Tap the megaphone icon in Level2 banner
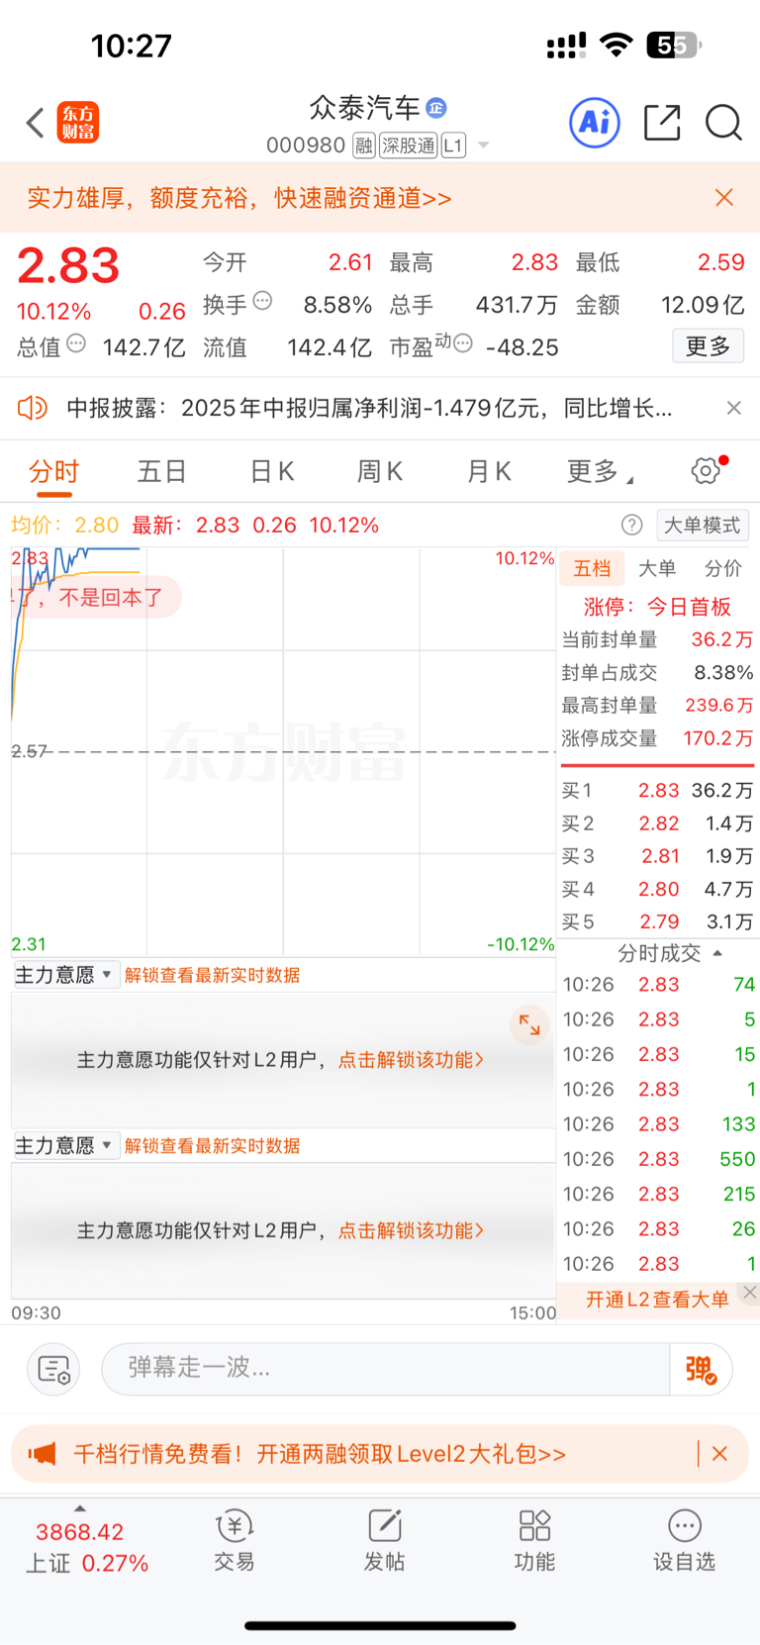The width and height of the screenshot is (760, 1645). coord(42,1454)
